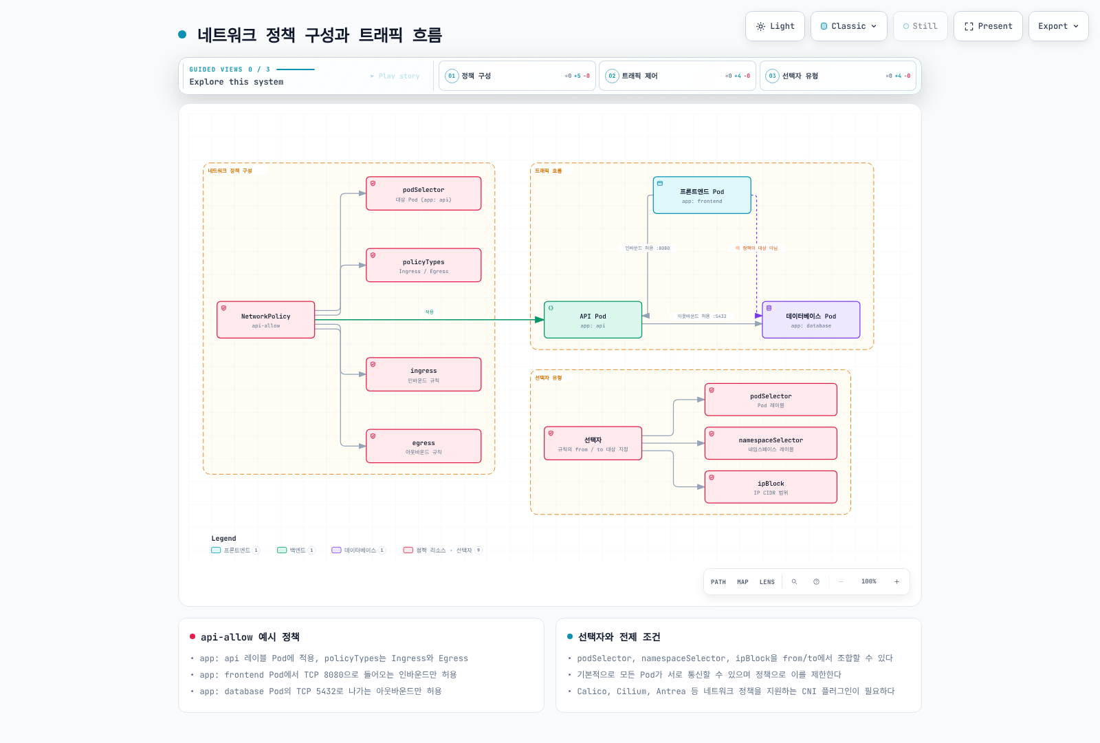Click database icon on 데이터베이스 Pod node
The image size is (1100, 743).
[769, 308]
